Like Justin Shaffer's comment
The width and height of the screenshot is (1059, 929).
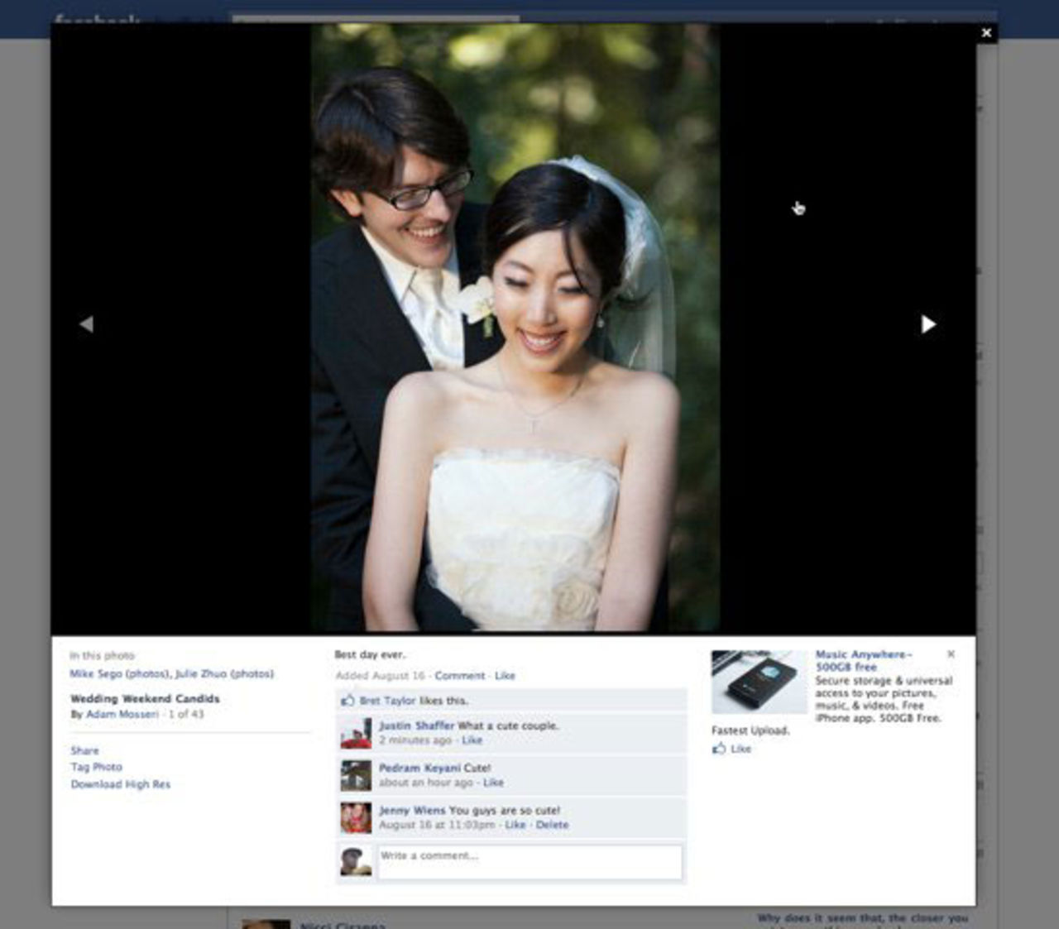[x=472, y=740]
